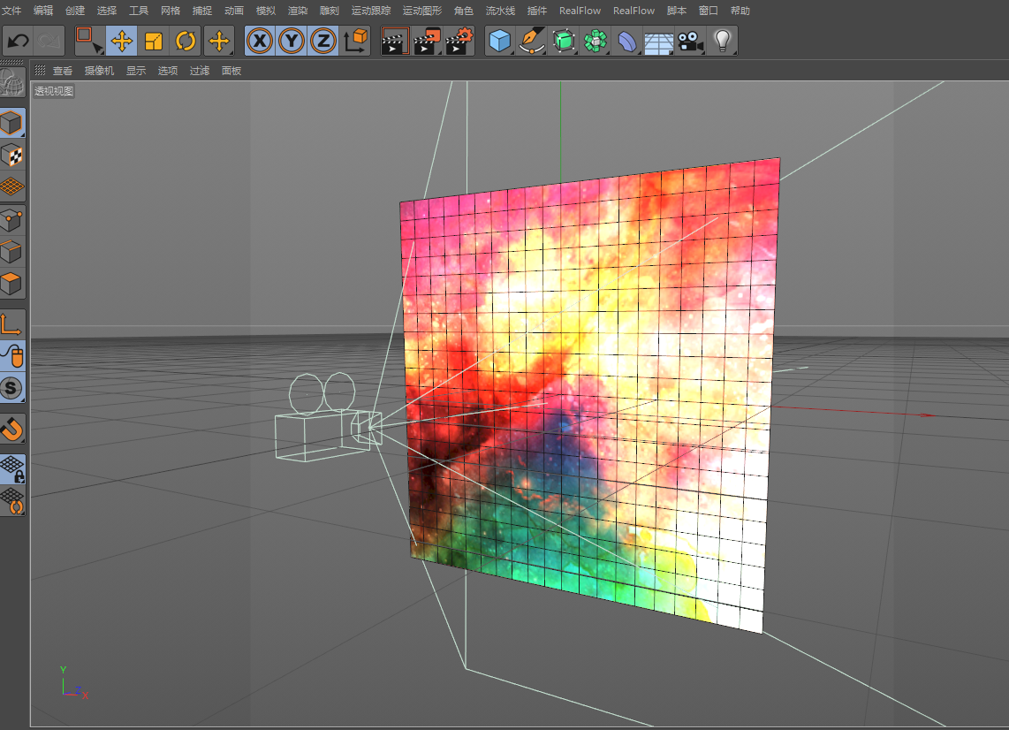Switch to Polygon mode in sidebar
The width and height of the screenshot is (1009, 730).
pos(12,283)
